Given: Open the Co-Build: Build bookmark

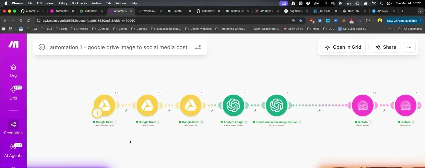Looking at the screenshot, I should coord(352,29).
